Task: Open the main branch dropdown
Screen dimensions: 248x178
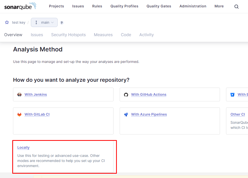Action: (44, 22)
